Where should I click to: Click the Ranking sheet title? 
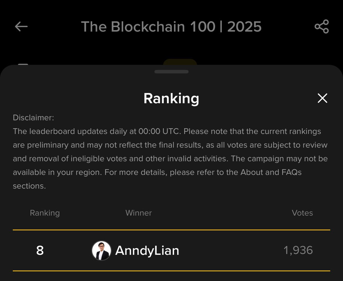click(171, 98)
